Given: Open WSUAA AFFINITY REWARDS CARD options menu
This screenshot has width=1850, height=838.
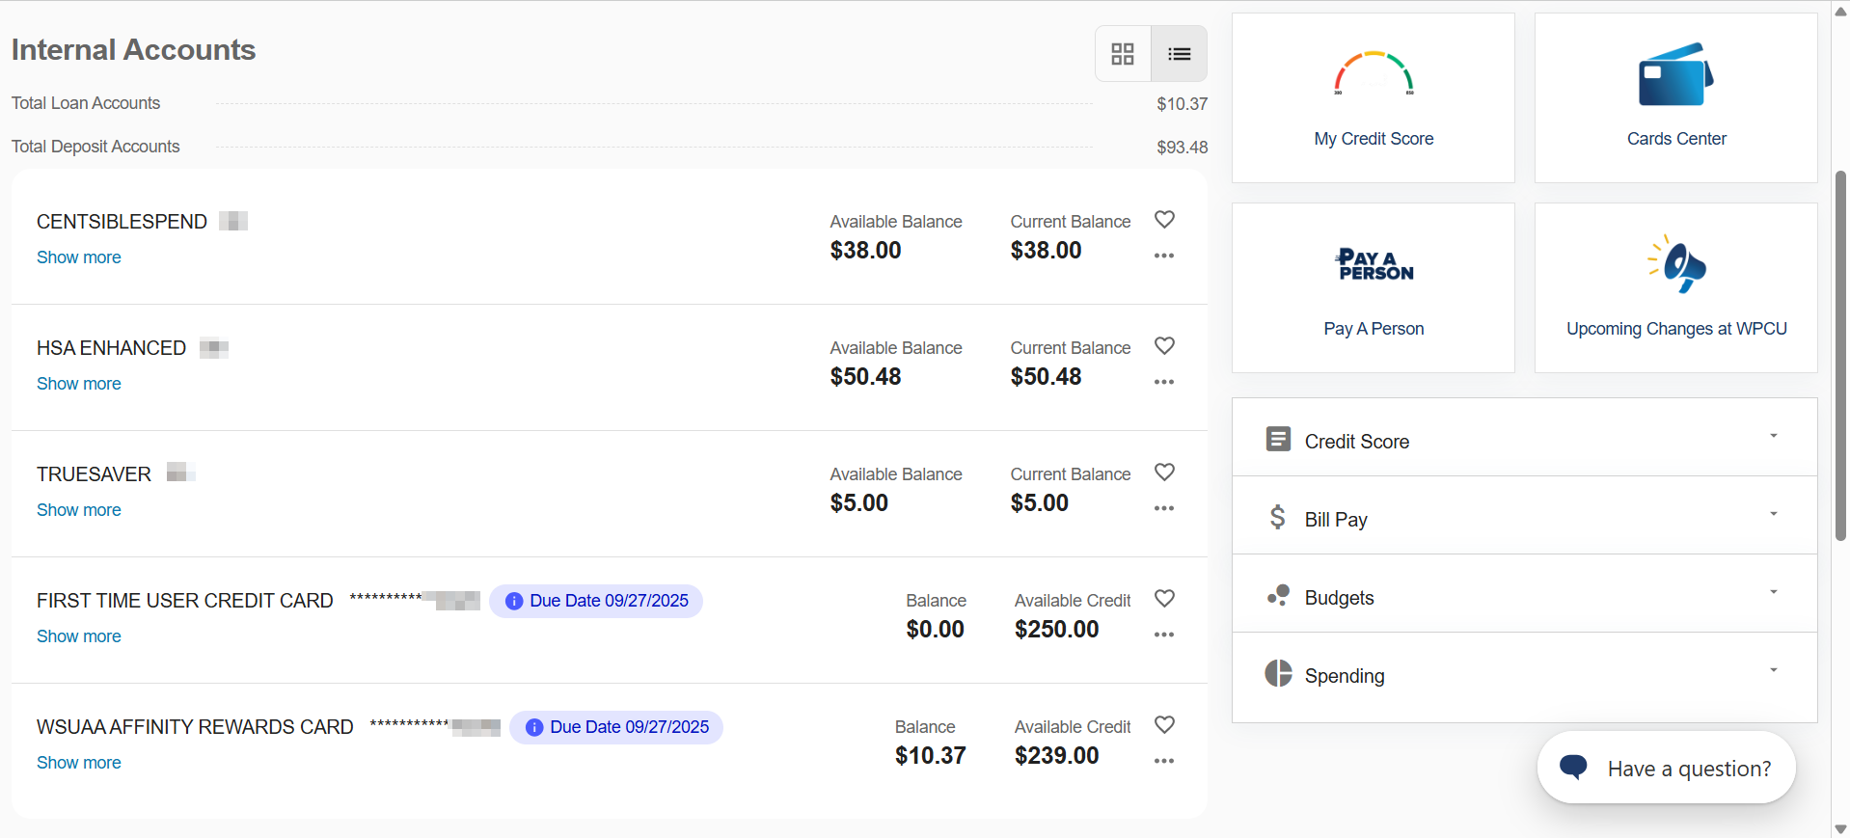Looking at the screenshot, I should pyautogui.click(x=1164, y=762).
